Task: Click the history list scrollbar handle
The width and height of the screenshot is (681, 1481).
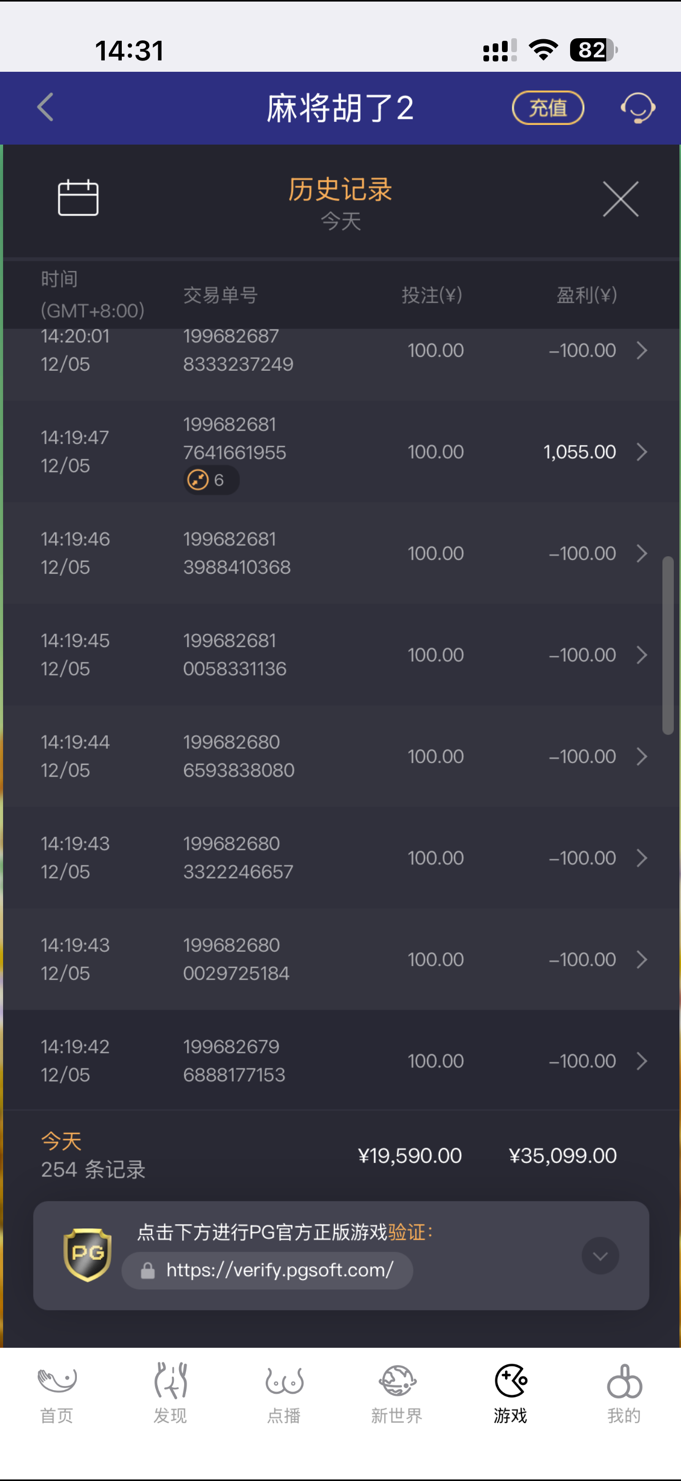Action: [667, 645]
